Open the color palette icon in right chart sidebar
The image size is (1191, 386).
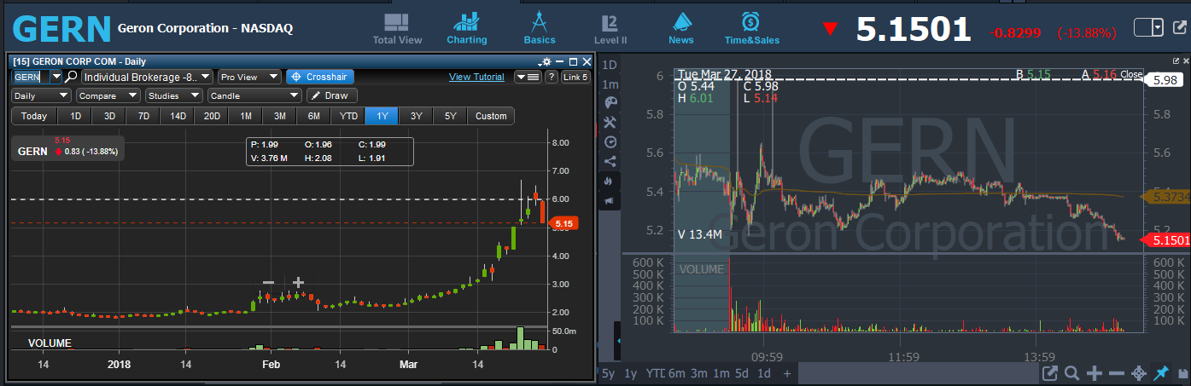point(610,101)
